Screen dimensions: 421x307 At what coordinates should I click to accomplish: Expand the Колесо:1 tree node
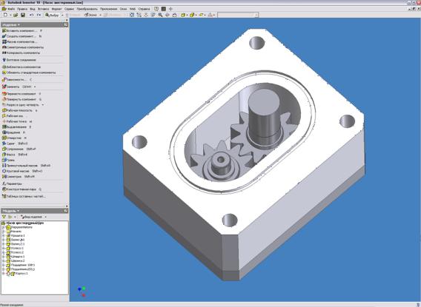(4, 248)
